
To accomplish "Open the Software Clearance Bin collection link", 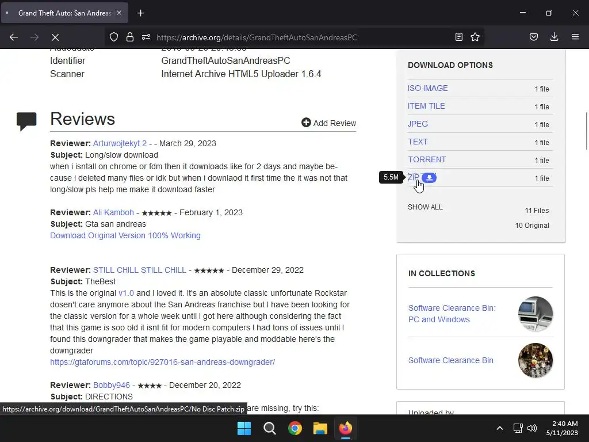I will click(x=451, y=360).
